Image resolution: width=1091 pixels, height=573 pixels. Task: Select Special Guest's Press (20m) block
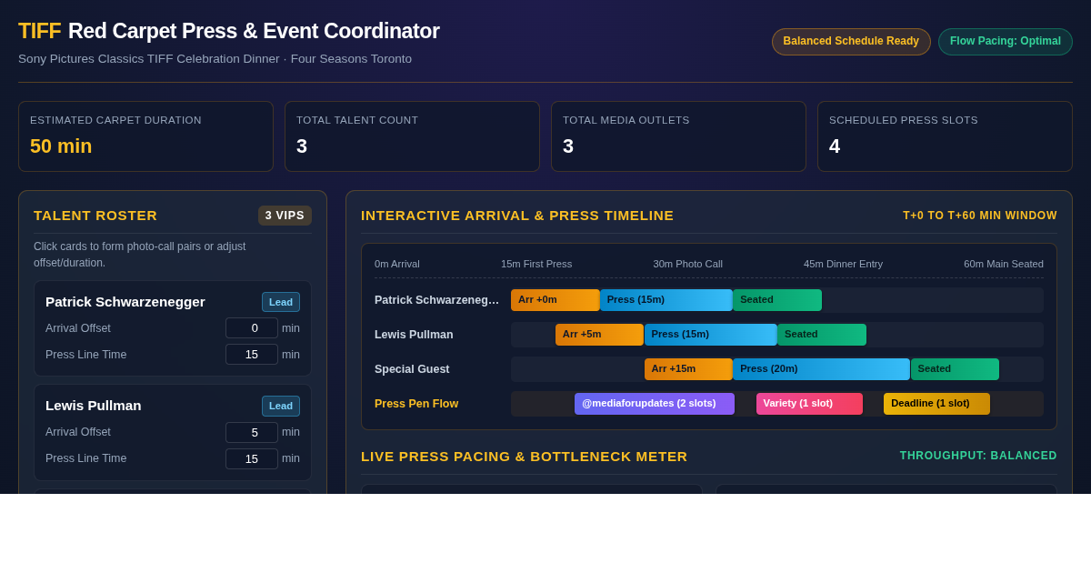tap(822, 369)
